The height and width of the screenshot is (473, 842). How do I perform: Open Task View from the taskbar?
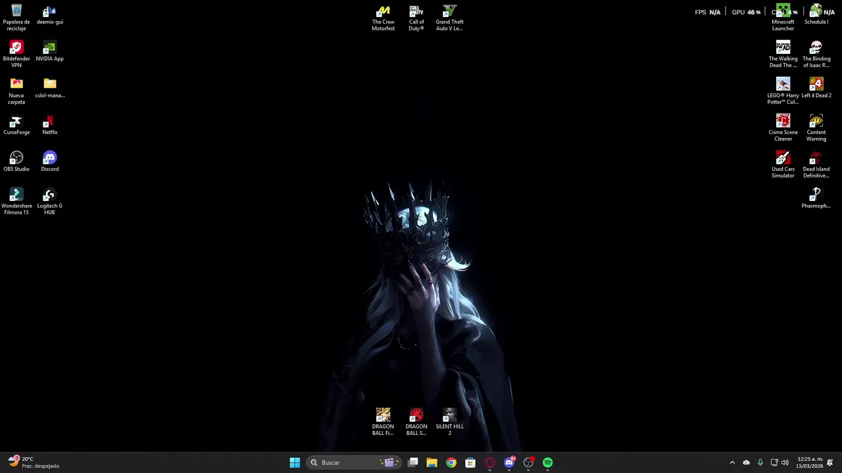tap(413, 462)
